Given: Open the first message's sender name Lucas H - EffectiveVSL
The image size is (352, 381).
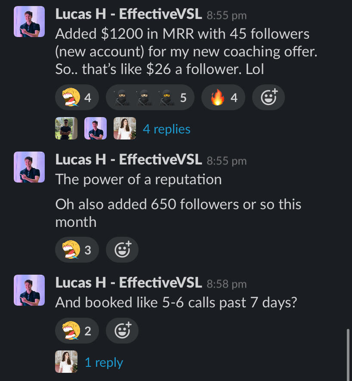Looking at the screenshot, I should pos(129,14).
